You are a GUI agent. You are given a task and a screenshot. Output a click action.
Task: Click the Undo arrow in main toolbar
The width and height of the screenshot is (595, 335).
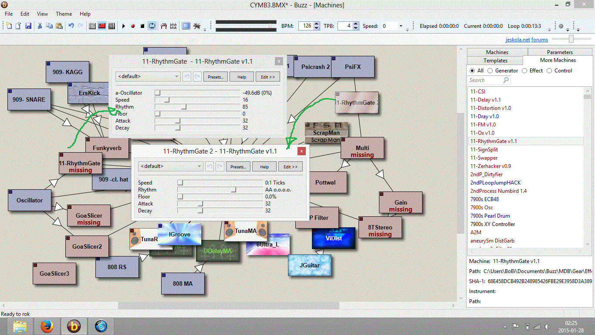point(71,26)
